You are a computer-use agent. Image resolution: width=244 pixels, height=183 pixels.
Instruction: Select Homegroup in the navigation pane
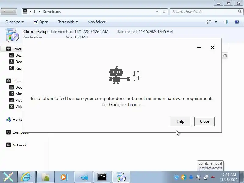tap(14, 120)
